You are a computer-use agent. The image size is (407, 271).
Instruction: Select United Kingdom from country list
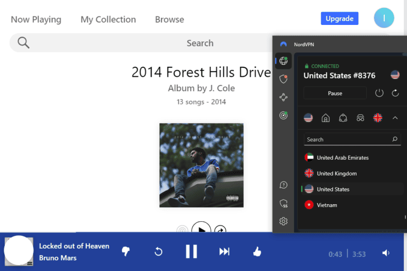point(337,173)
